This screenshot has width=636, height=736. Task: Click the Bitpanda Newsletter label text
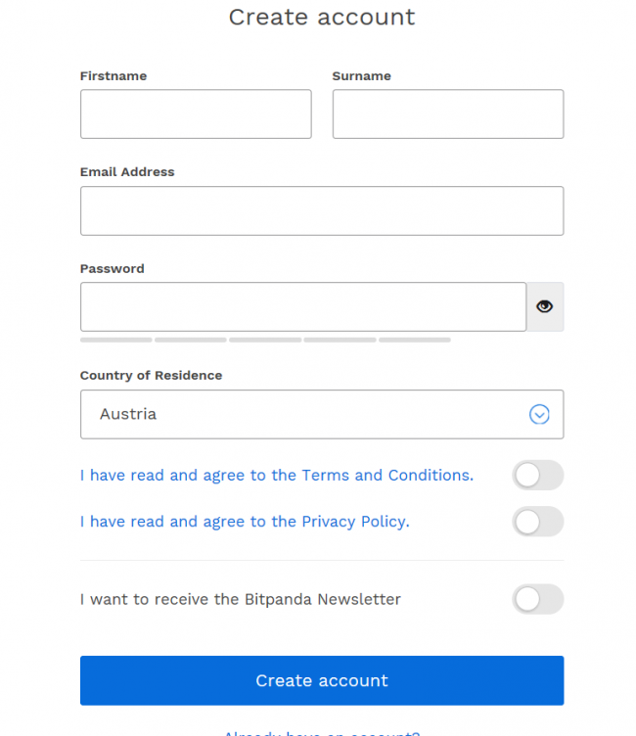pyautogui.click(x=240, y=599)
